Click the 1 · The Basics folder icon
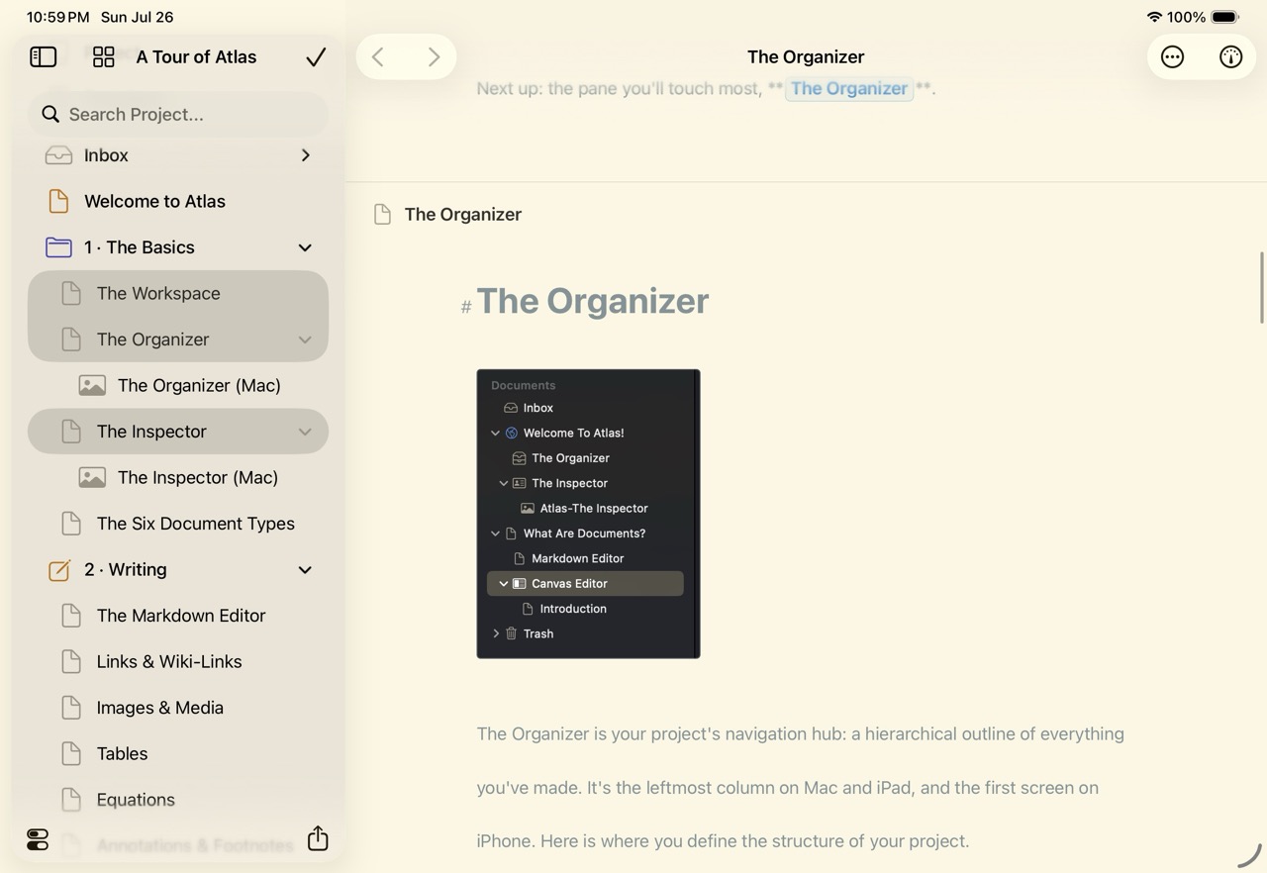This screenshot has height=873, width=1267. [x=58, y=247]
